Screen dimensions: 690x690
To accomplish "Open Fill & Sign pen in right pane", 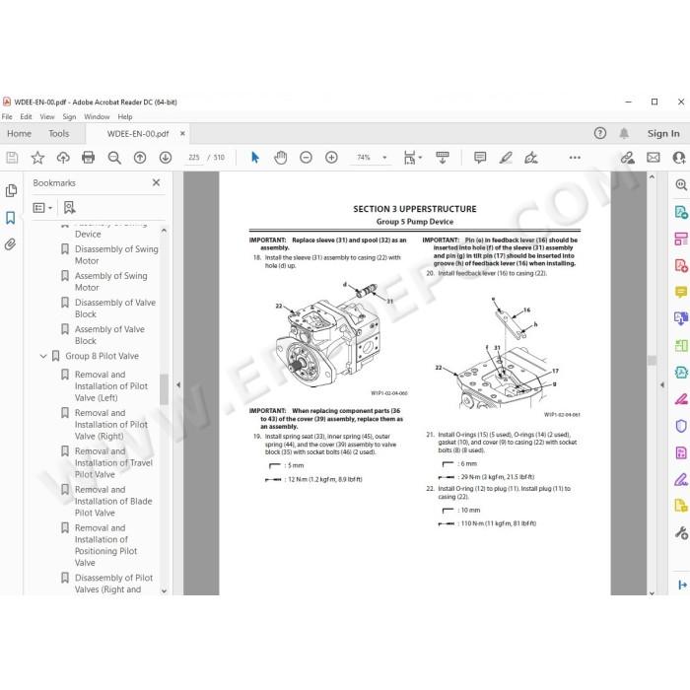I will (681, 479).
